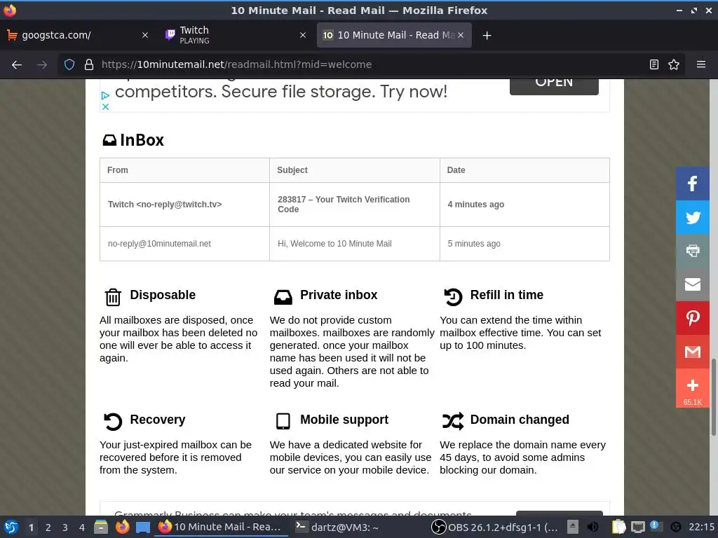Open tracking protection shield icon
This screenshot has height=538, width=718.
coord(69,64)
